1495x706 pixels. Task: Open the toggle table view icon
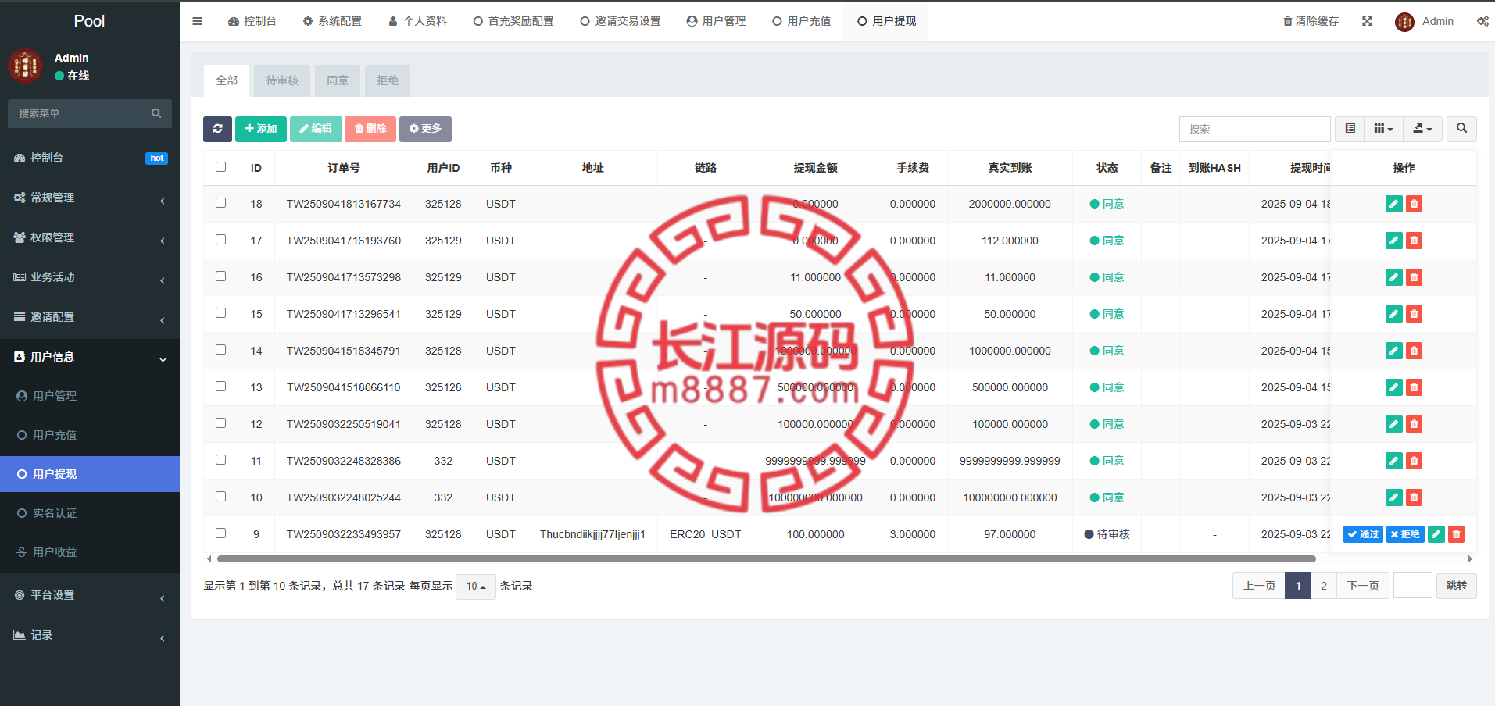[1350, 129]
